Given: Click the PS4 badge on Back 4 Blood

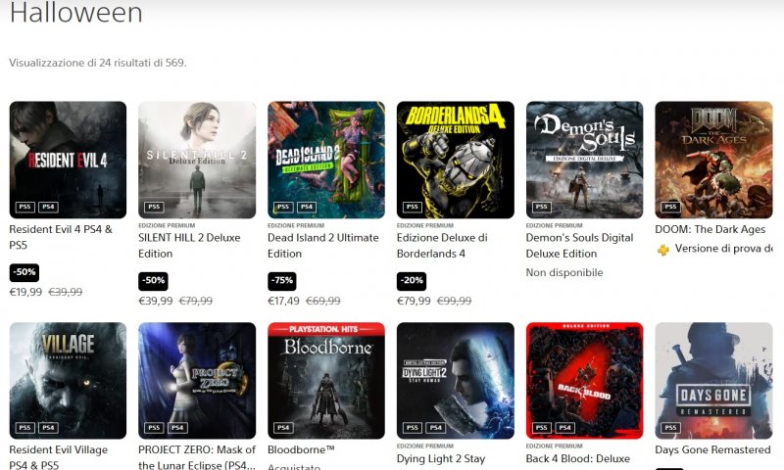Looking at the screenshot, I should 565,428.
